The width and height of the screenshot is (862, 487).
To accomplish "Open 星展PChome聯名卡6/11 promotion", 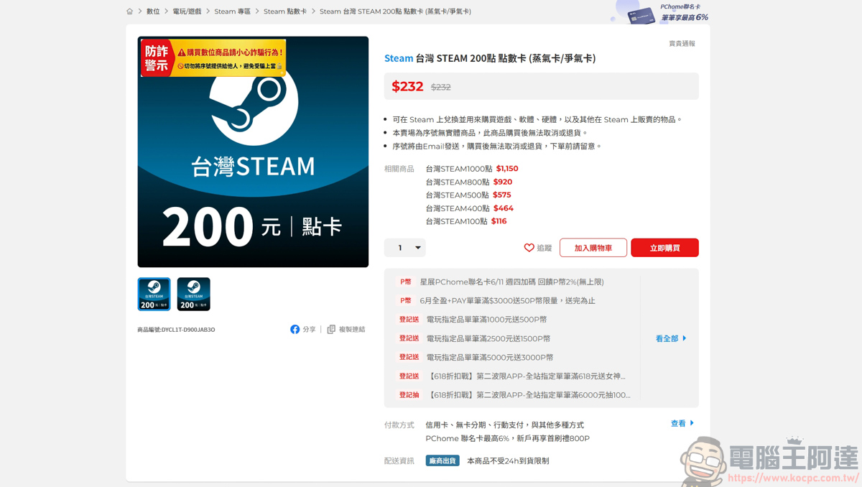I will [511, 282].
